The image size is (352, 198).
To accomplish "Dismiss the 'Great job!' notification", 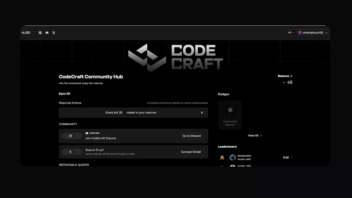I will (202, 112).
